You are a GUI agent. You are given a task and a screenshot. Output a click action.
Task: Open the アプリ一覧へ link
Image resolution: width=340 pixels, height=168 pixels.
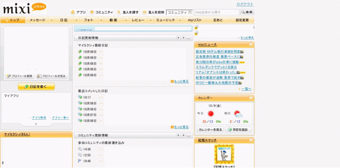pyautogui.click(x=60, y=118)
